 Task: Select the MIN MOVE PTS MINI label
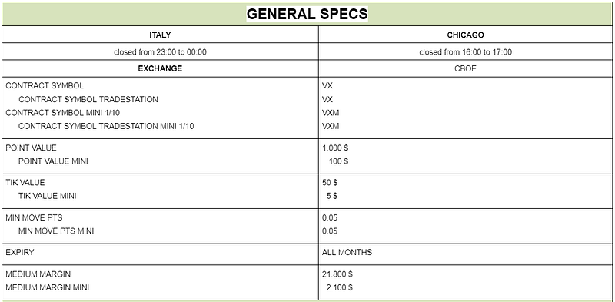pos(56,231)
